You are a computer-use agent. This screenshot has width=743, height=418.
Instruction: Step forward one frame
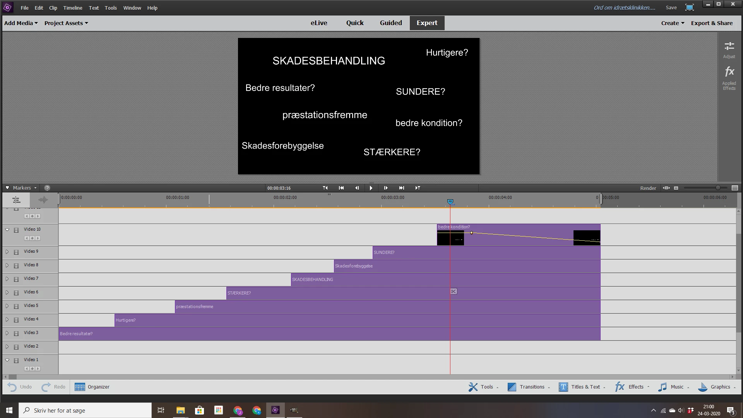click(386, 188)
